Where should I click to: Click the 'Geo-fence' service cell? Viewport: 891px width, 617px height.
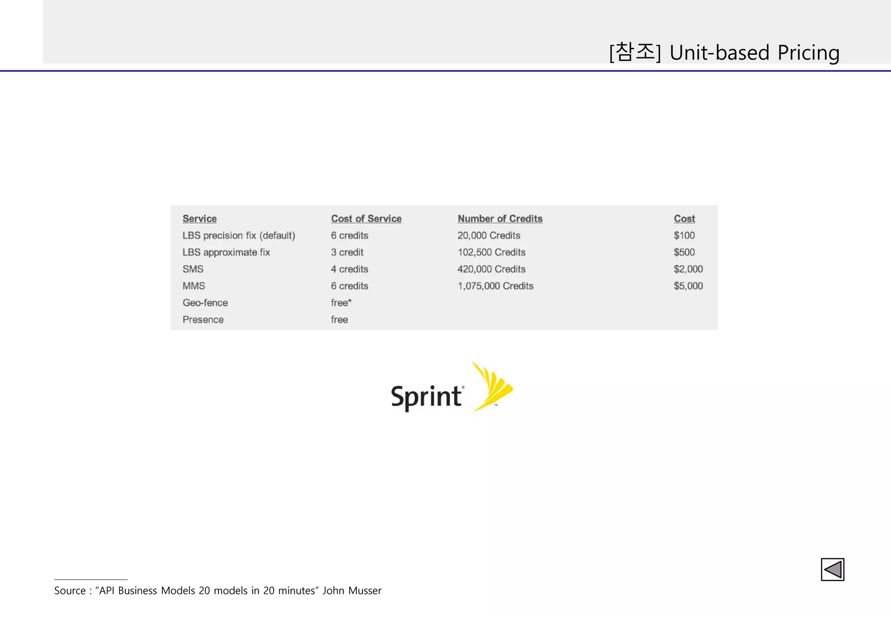point(205,303)
